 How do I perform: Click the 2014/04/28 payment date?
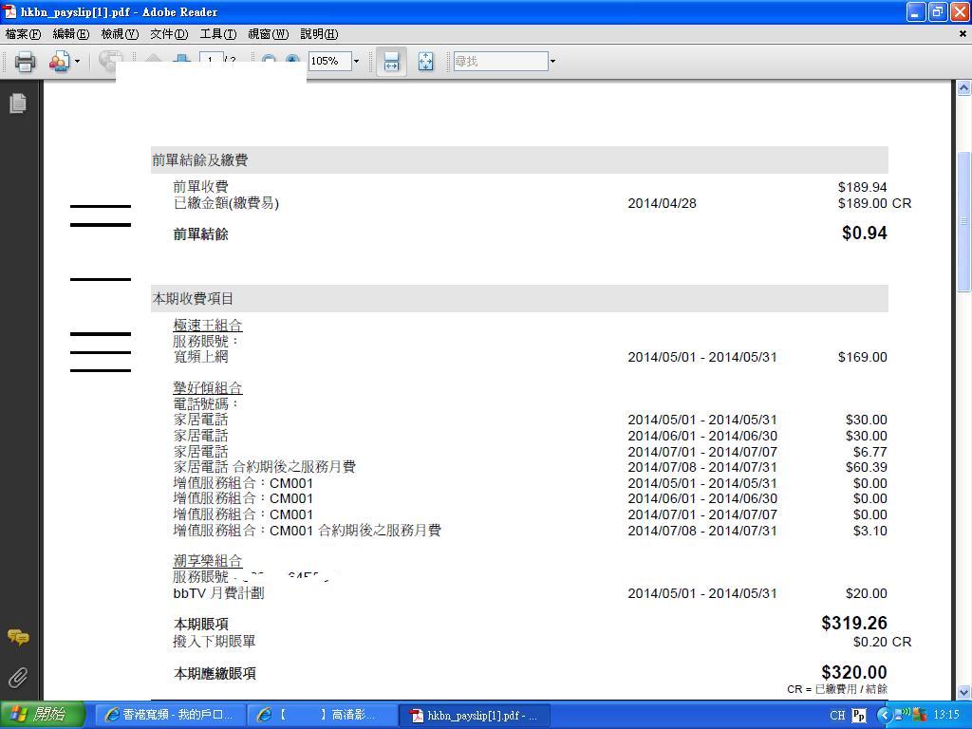pyautogui.click(x=662, y=203)
